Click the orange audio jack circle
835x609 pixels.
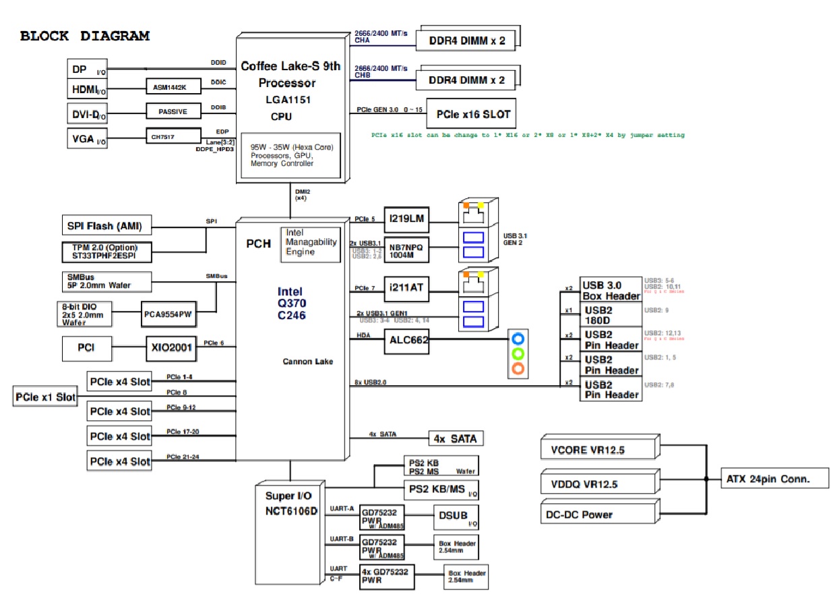[518, 369]
